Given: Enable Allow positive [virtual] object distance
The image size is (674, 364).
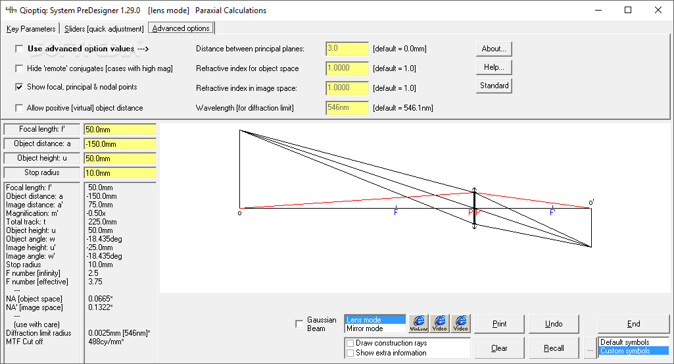Looking at the screenshot, I should 19,108.
